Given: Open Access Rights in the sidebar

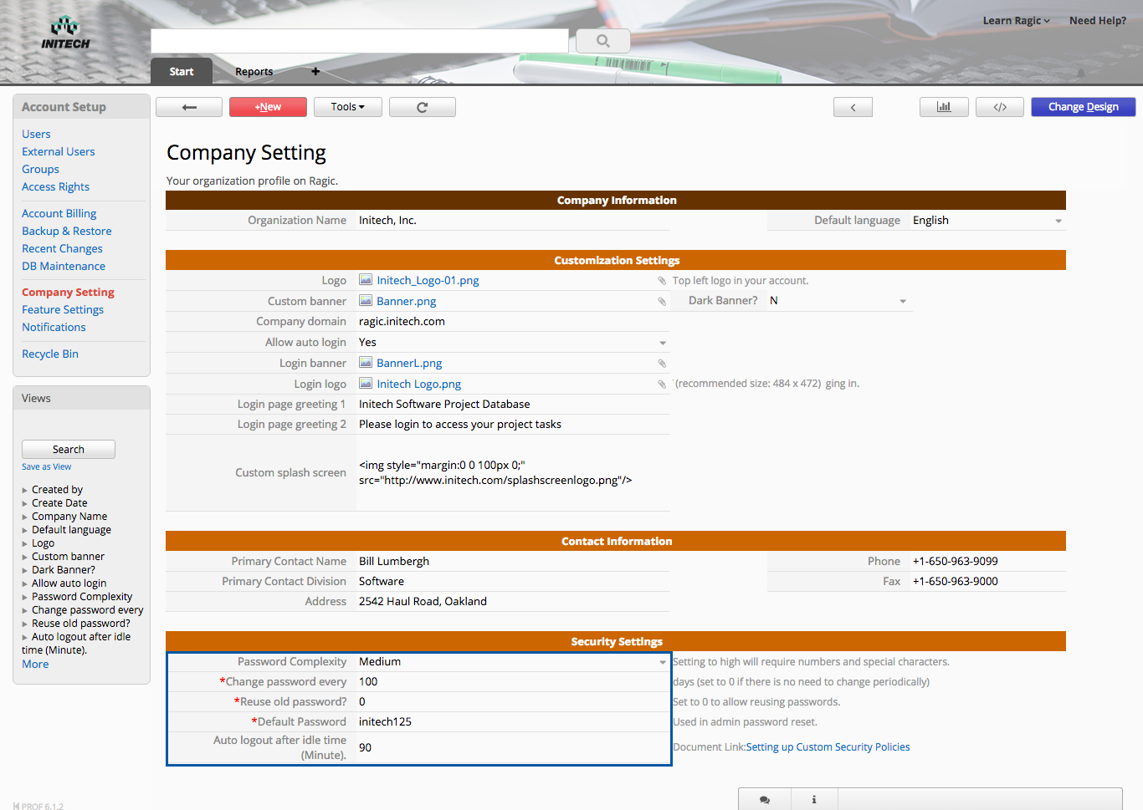Looking at the screenshot, I should click(x=55, y=186).
